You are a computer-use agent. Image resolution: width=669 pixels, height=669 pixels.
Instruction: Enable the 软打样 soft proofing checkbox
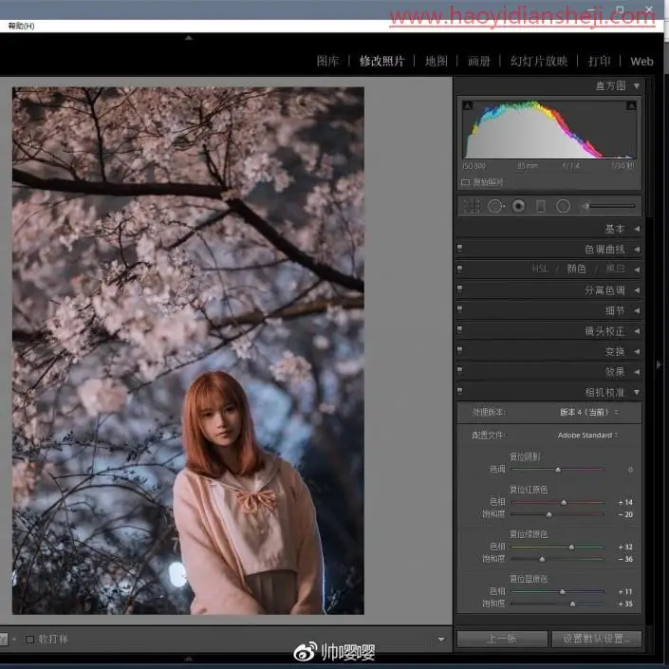tap(29, 640)
